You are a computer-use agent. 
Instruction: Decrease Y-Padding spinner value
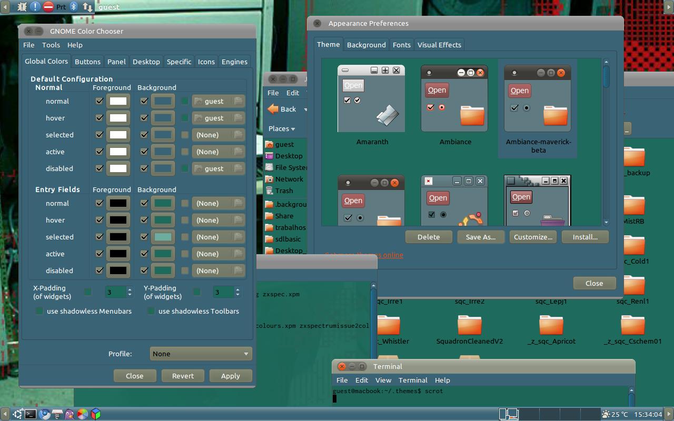(237, 295)
